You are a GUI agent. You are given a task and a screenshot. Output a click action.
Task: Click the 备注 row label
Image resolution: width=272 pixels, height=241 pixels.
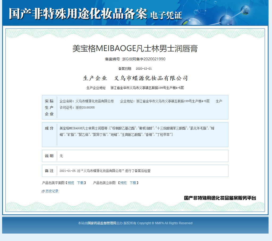click(x=49, y=171)
